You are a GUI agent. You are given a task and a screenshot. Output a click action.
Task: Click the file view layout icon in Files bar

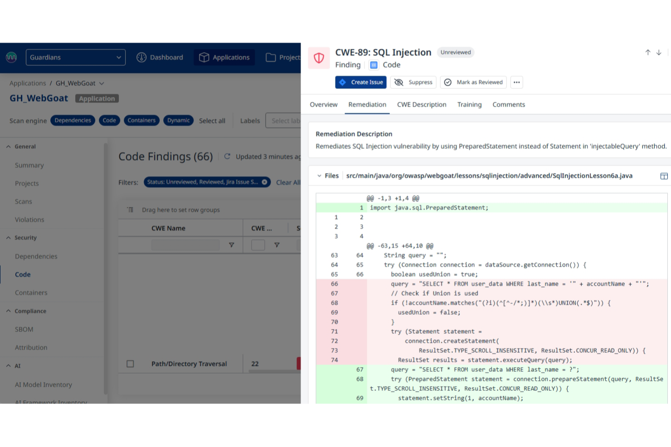pos(664,176)
